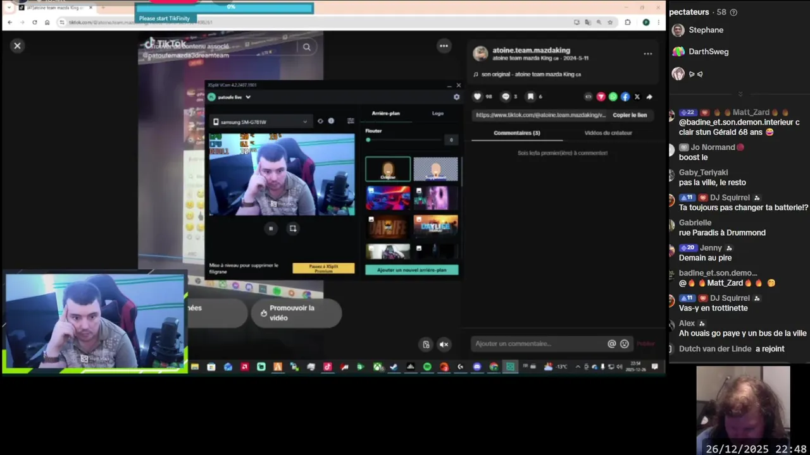
Task: Bookmark the TikTok video
Action: tap(531, 97)
